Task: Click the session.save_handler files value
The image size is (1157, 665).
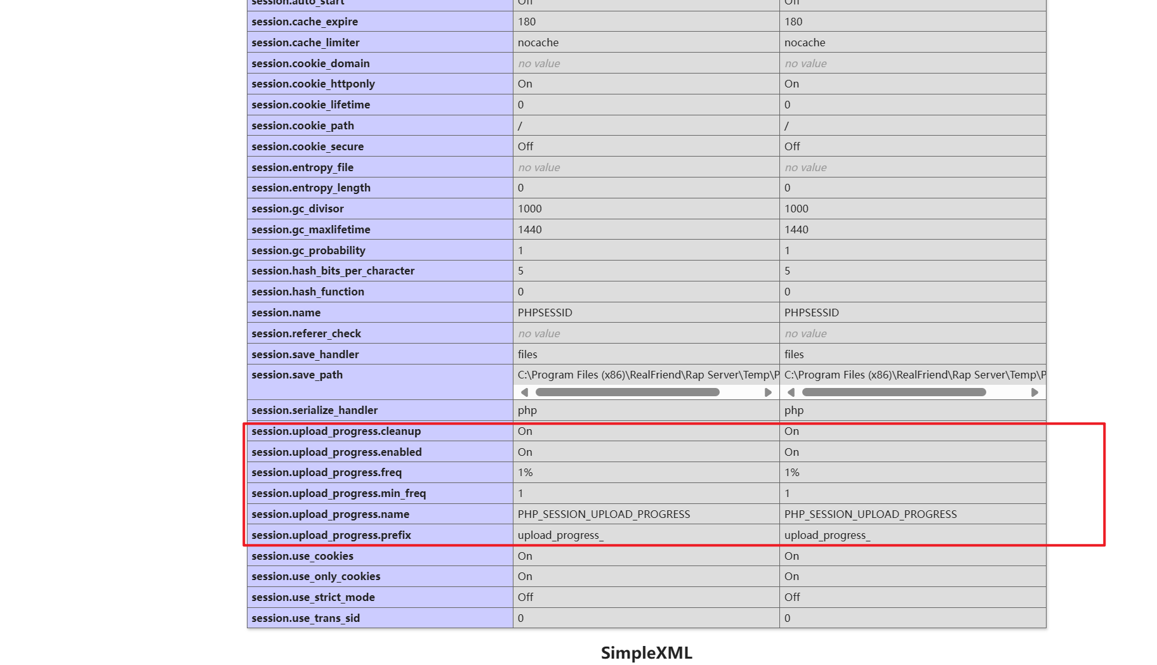Action: (x=527, y=354)
